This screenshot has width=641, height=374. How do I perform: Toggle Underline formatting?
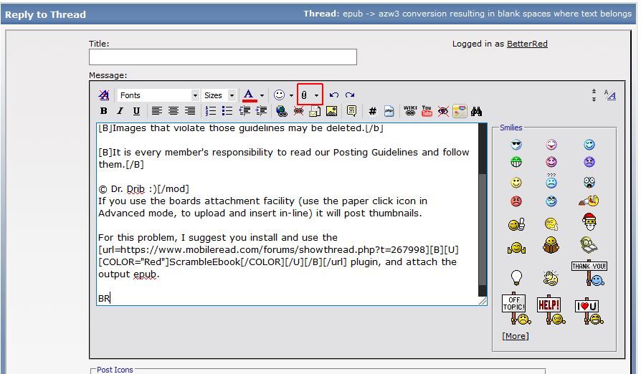pos(136,111)
